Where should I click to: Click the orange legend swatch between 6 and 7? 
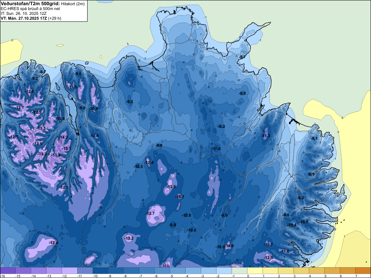(x=348, y=271)
